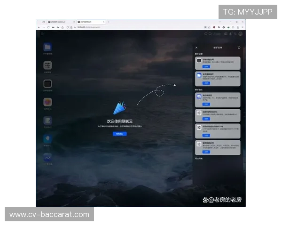This screenshot has width=282, height=226.
Task: Open the Control Panel desktop icon
Action: tap(47, 66)
